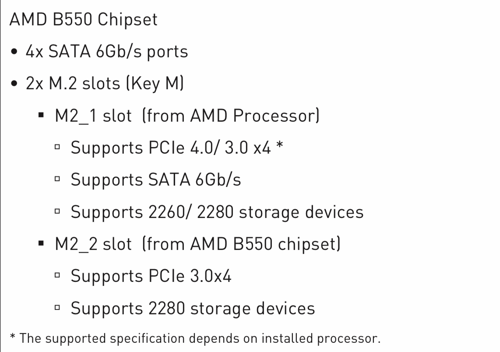
Task: Click "Supports 2280 storage devices" under M2_2
Action: click(x=193, y=308)
